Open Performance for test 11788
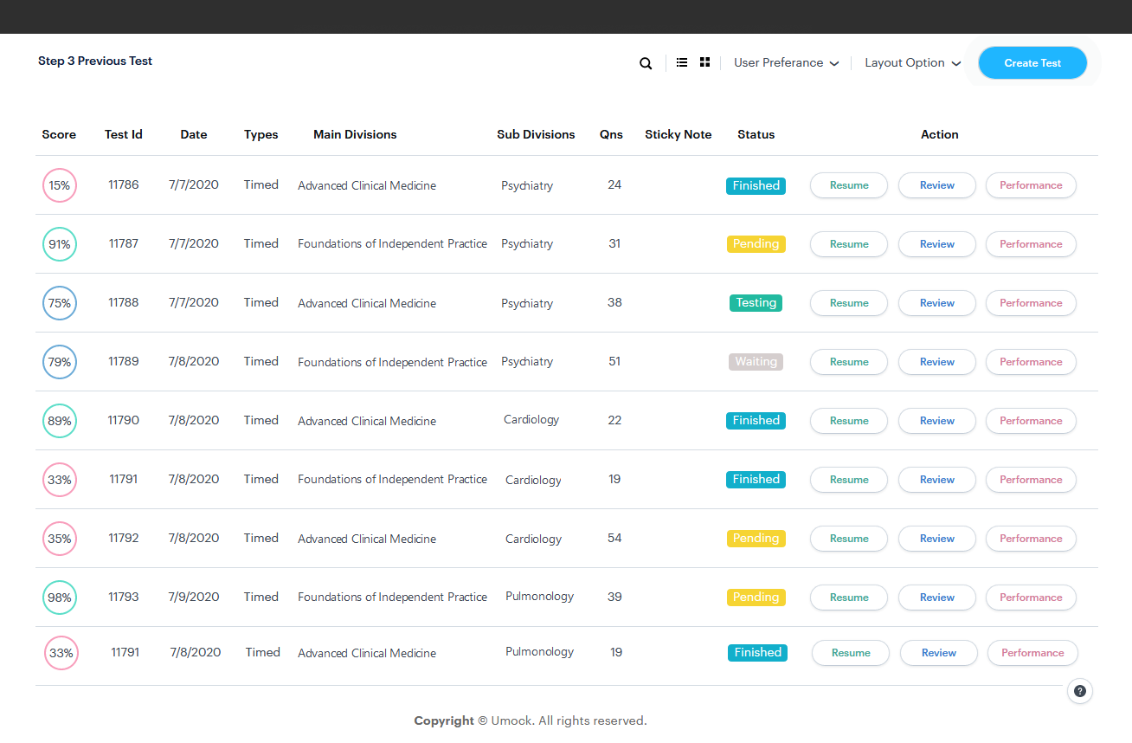Screen dimensions: 1132x743 click(1031, 303)
